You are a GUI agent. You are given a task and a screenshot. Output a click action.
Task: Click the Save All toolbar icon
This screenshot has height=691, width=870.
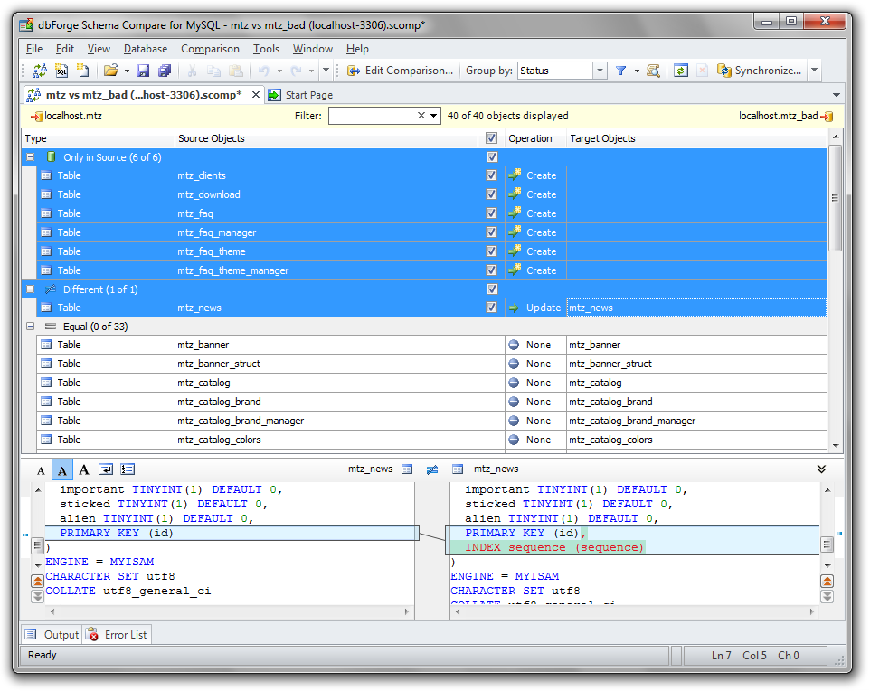165,71
